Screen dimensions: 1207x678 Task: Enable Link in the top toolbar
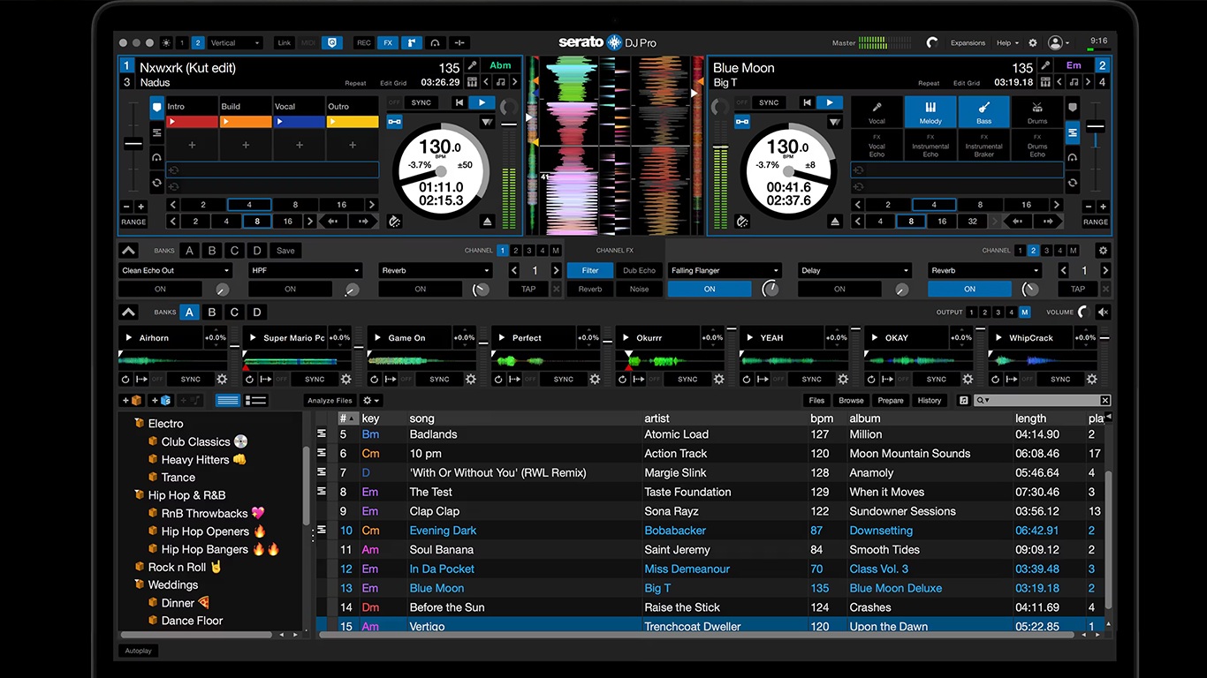(283, 42)
